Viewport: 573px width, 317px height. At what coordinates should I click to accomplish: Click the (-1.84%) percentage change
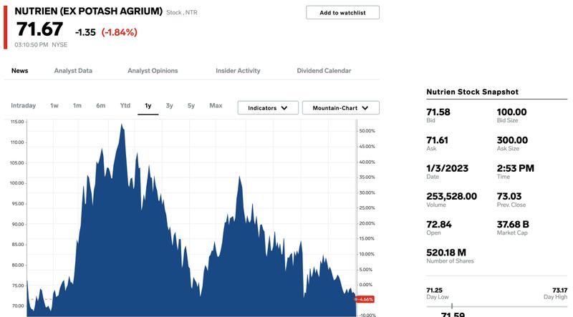coord(120,32)
